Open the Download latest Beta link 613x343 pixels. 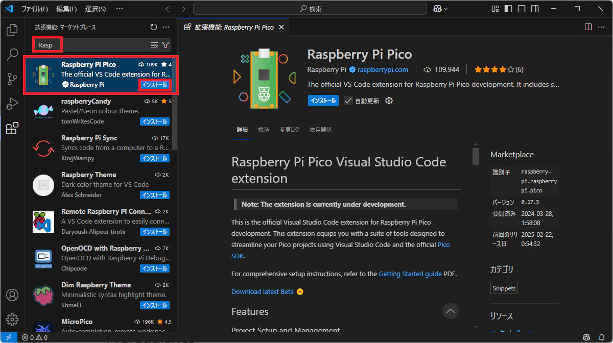click(x=263, y=291)
